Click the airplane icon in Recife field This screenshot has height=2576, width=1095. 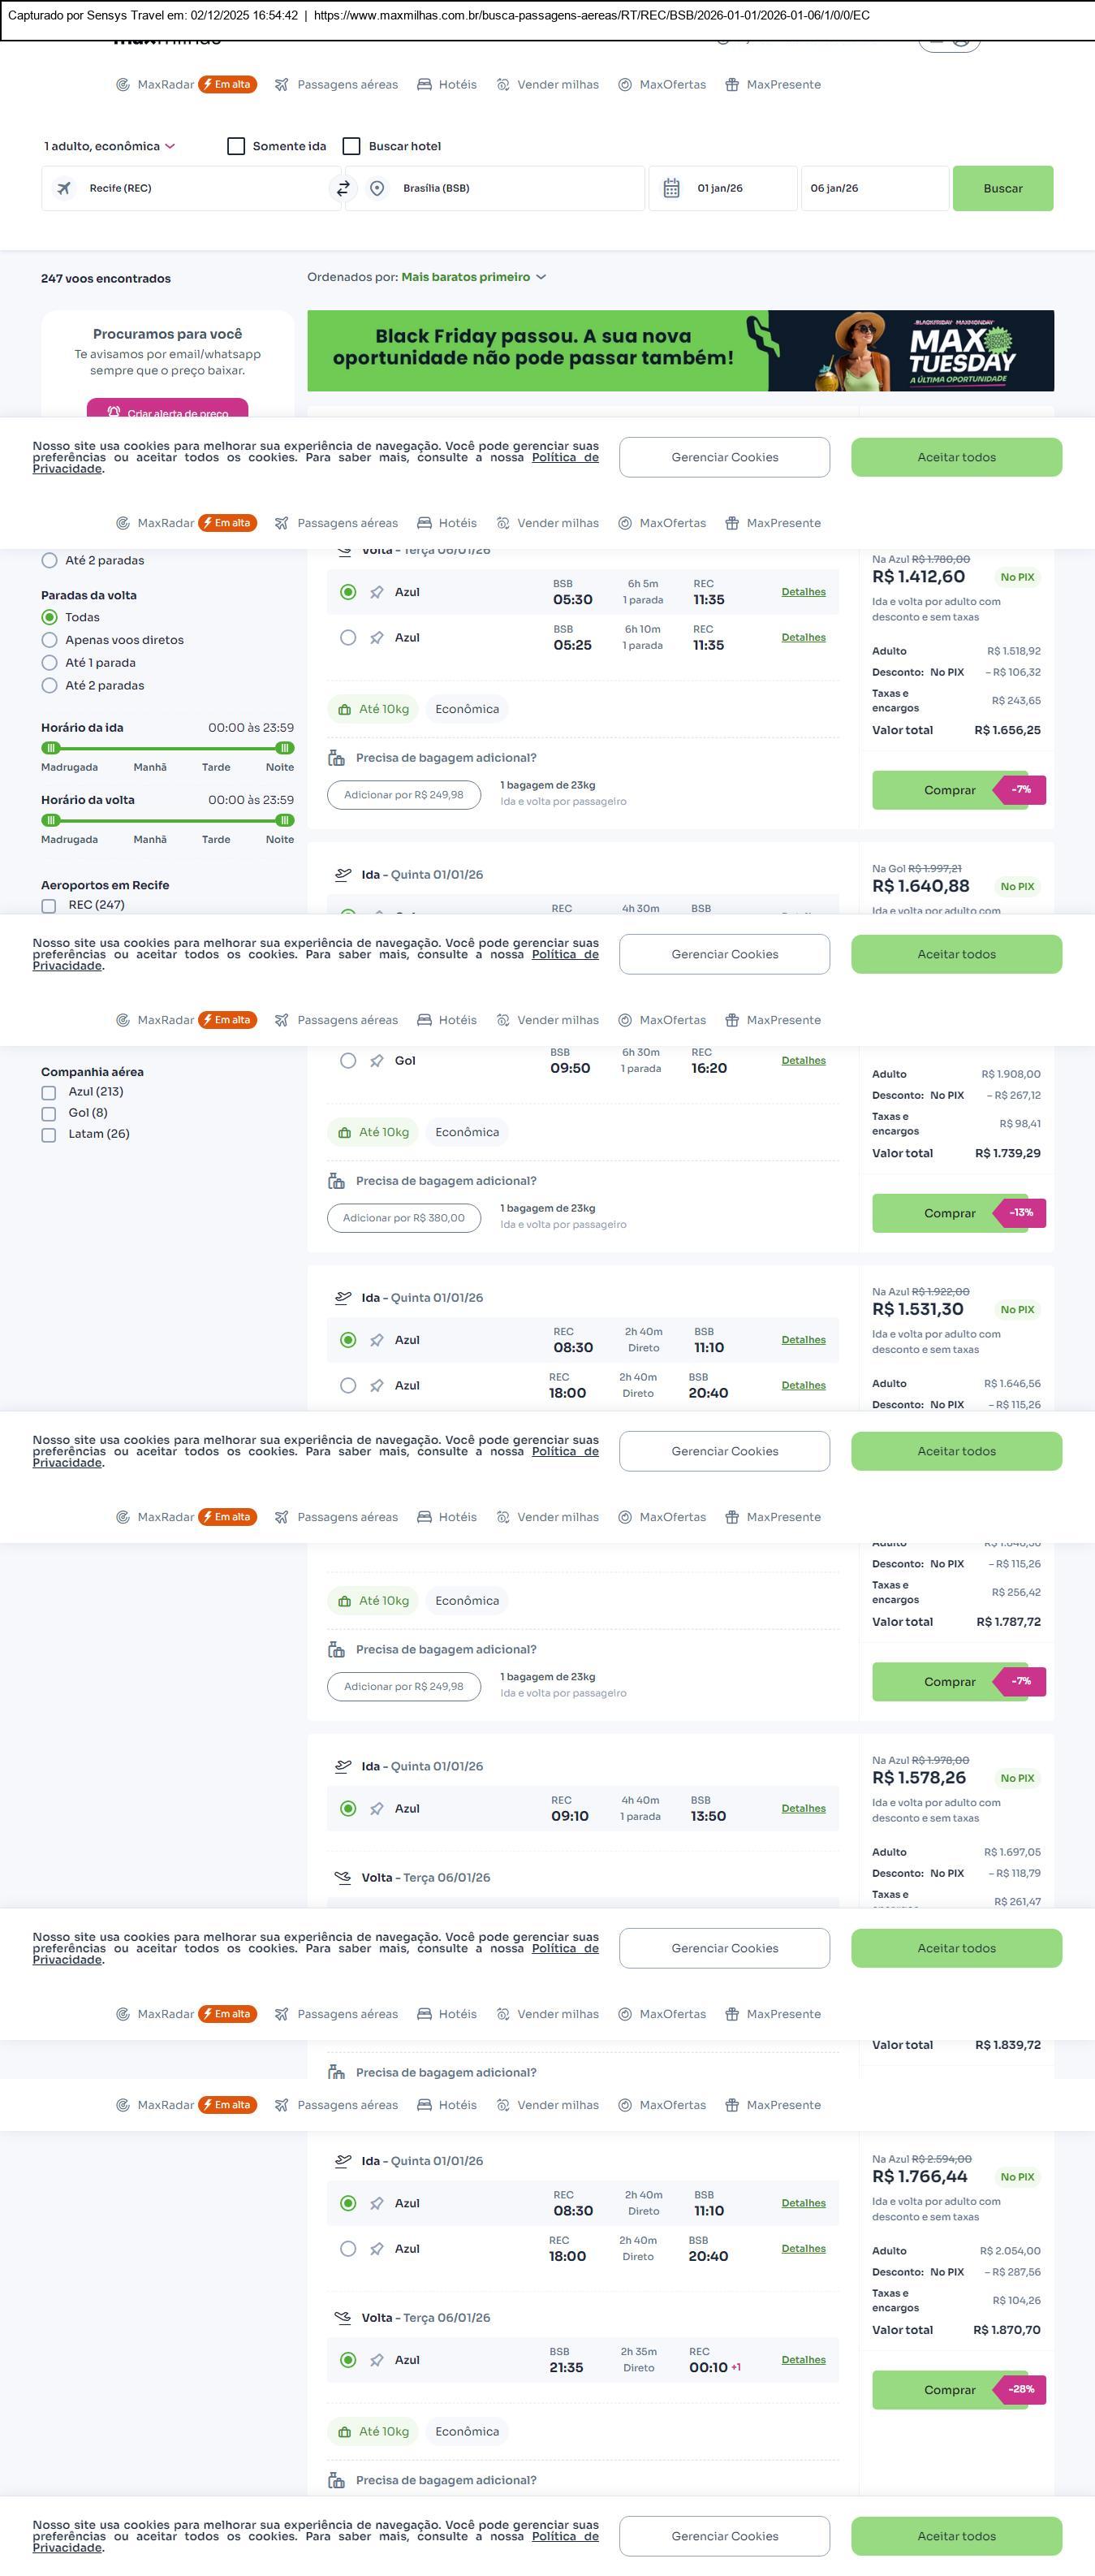click(64, 188)
